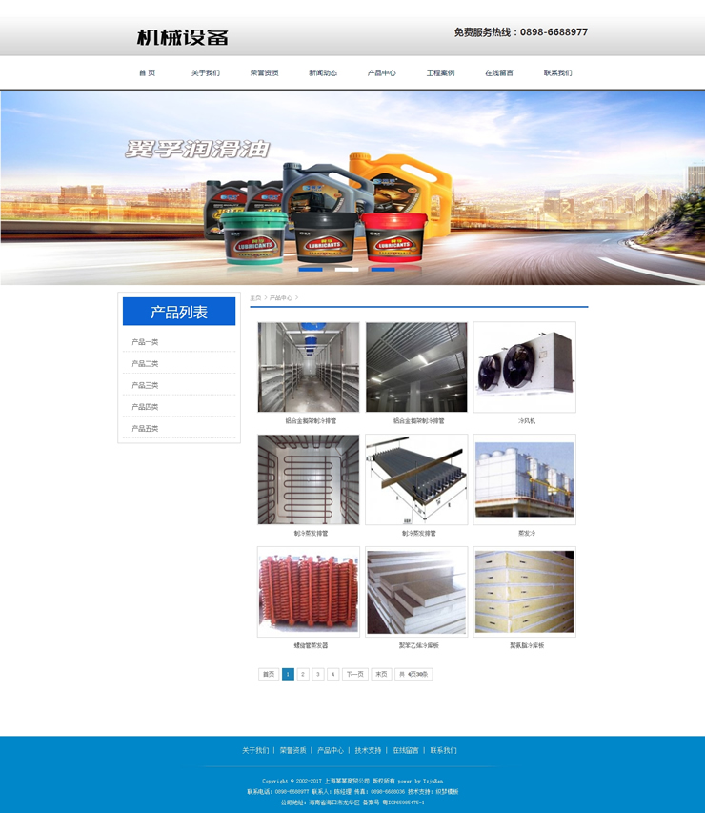
Task: Open the 聚苯乙烯冷库板 product image
Action: pyautogui.click(x=416, y=591)
